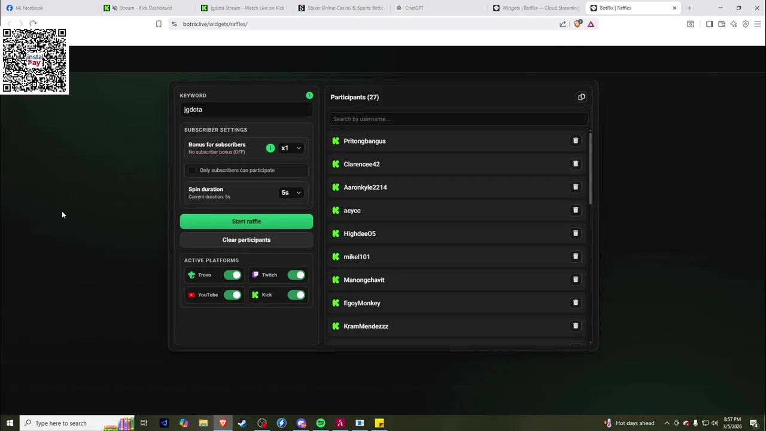
Task: Remove mikel101 with the trash icon
Action: 576,256
